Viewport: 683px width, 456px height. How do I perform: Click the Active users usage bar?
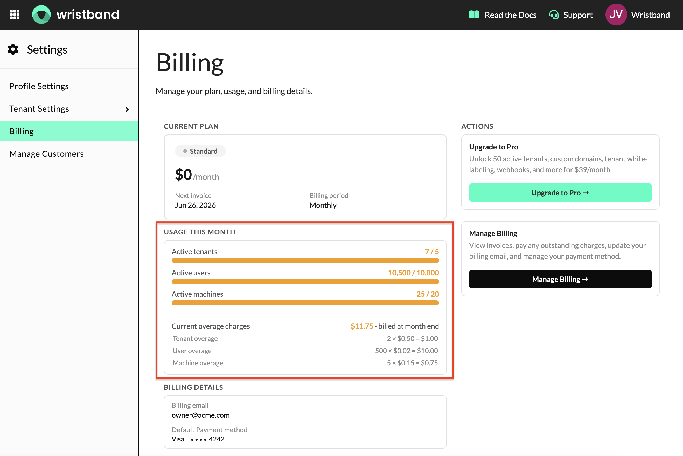pos(305,282)
